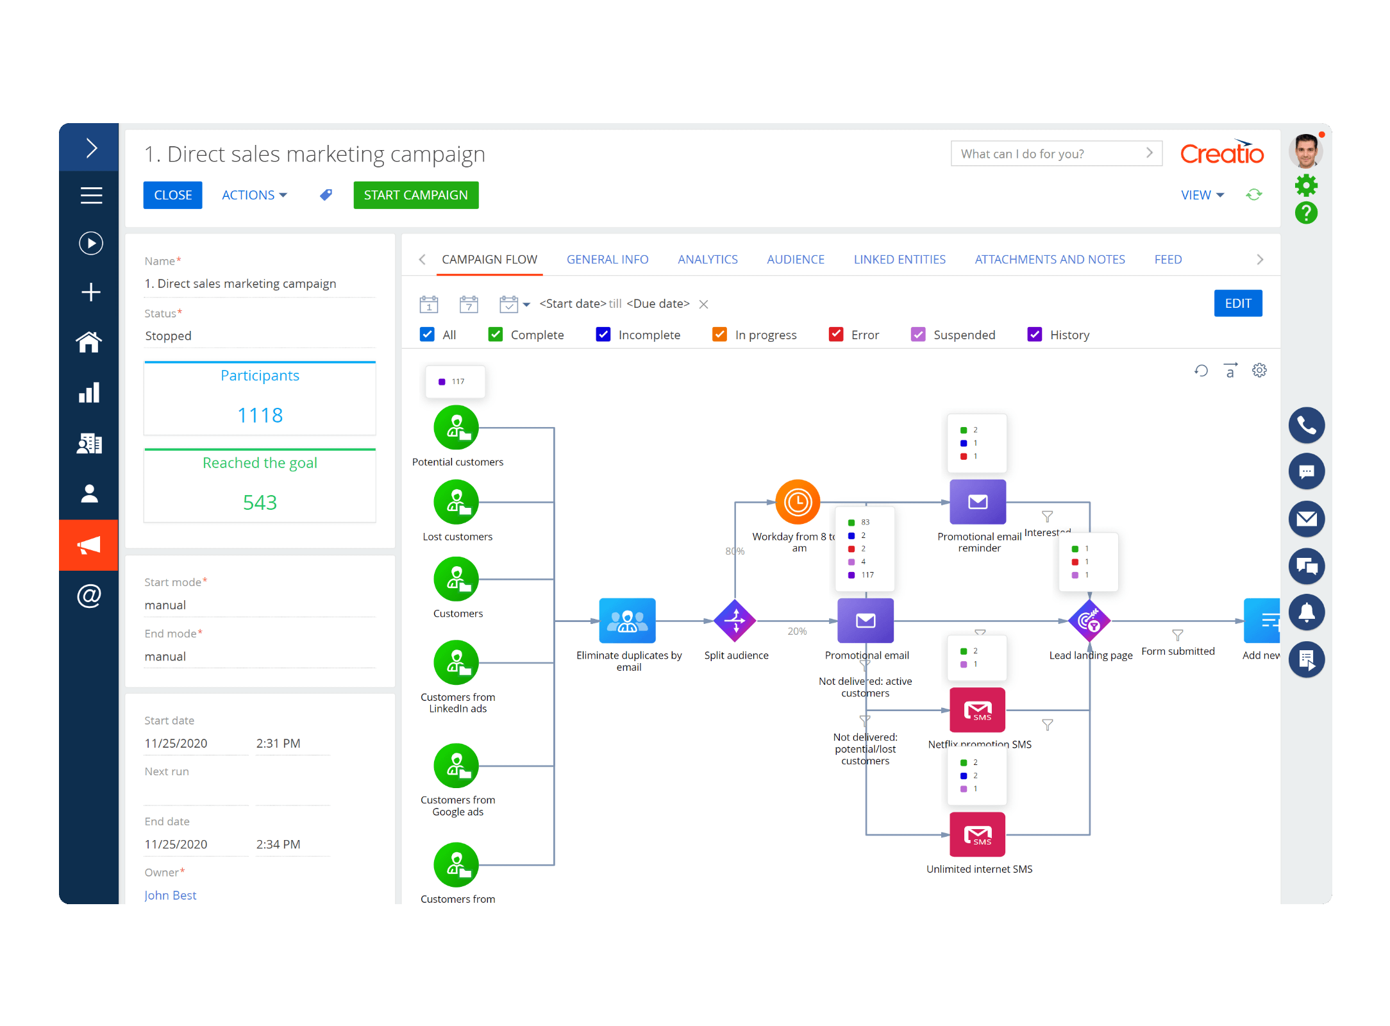This screenshot has height=1026, width=1390.
Task: Click the phone call icon
Action: pyautogui.click(x=1306, y=425)
